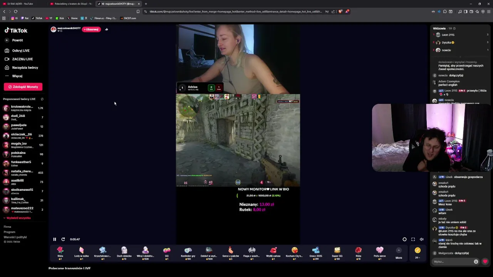Open Widzowie viewers info icon
The width and height of the screenshot is (493, 277).
pyautogui.click(x=454, y=28)
